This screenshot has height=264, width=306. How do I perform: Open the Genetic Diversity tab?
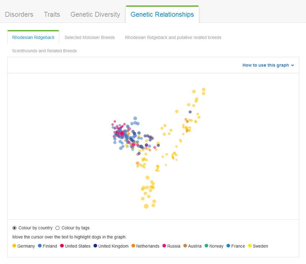(x=95, y=14)
